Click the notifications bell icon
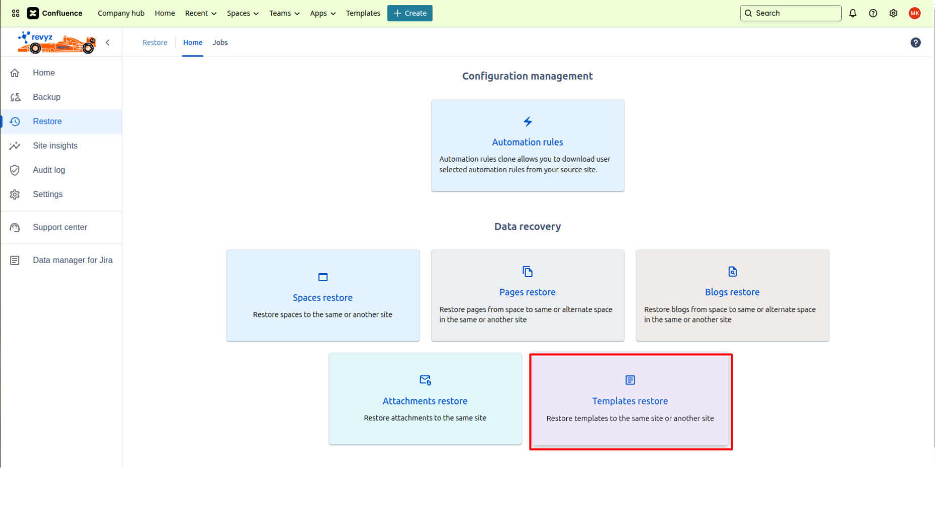The width and height of the screenshot is (935, 527). tap(853, 13)
